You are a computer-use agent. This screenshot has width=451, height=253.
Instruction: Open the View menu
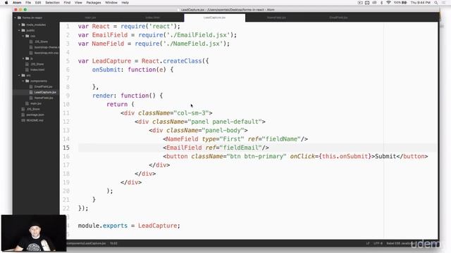78,3
